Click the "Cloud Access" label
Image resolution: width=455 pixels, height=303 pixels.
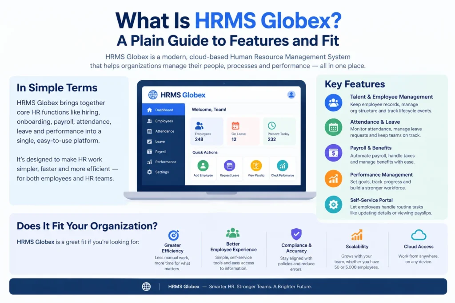click(x=419, y=247)
